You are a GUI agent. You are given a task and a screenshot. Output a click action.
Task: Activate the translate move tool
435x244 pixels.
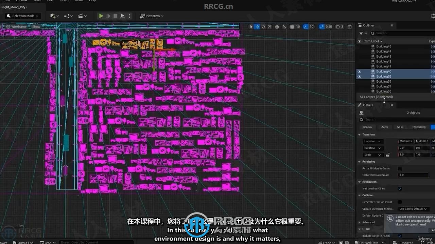257,27
